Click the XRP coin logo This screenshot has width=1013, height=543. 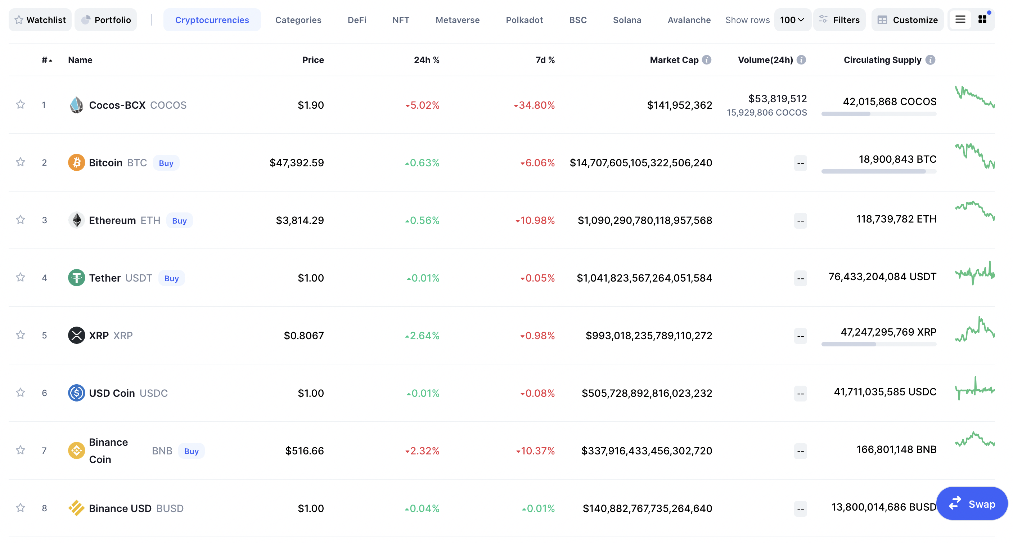tap(76, 335)
